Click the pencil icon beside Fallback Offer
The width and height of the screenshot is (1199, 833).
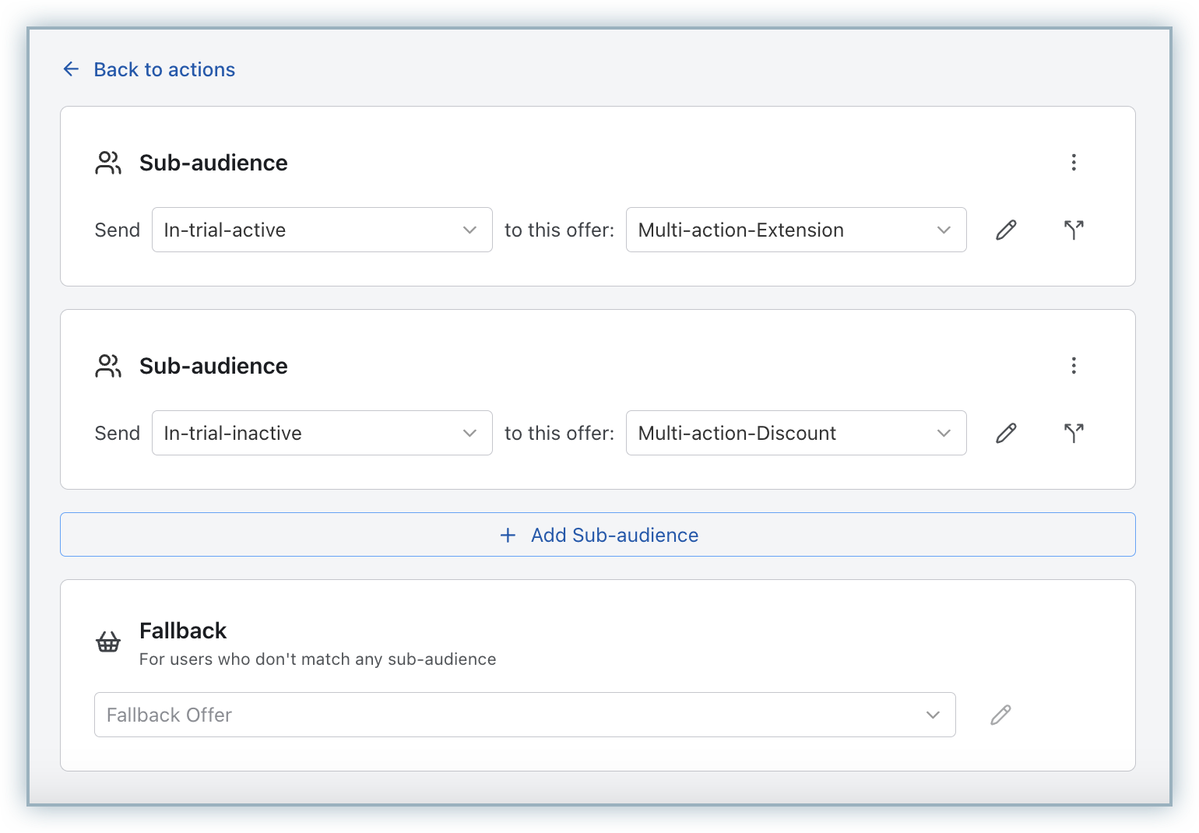tap(1000, 715)
